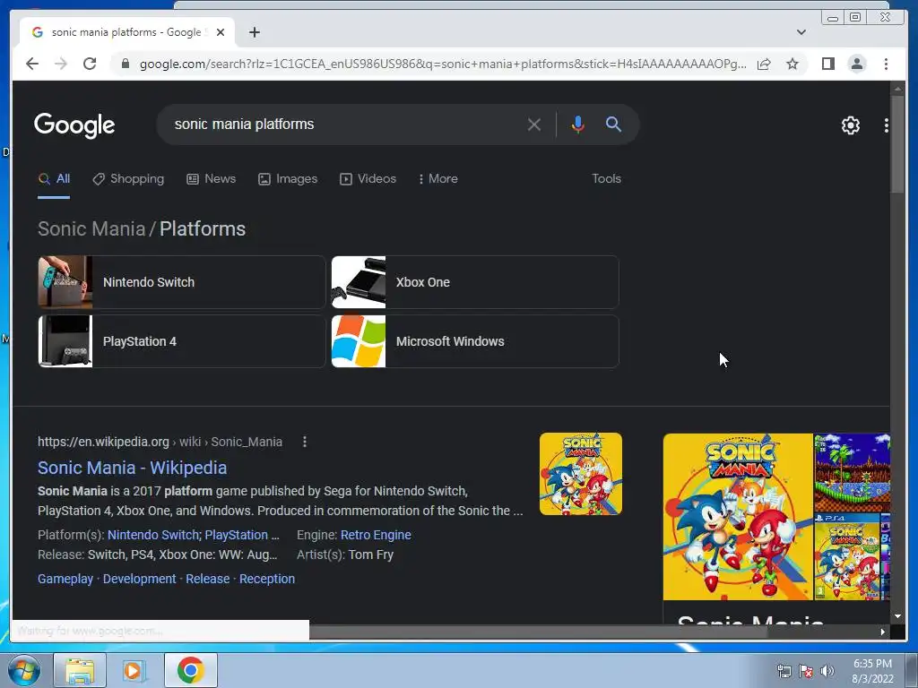
Task: Open Action Center flag tray icon
Action: [806, 671]
